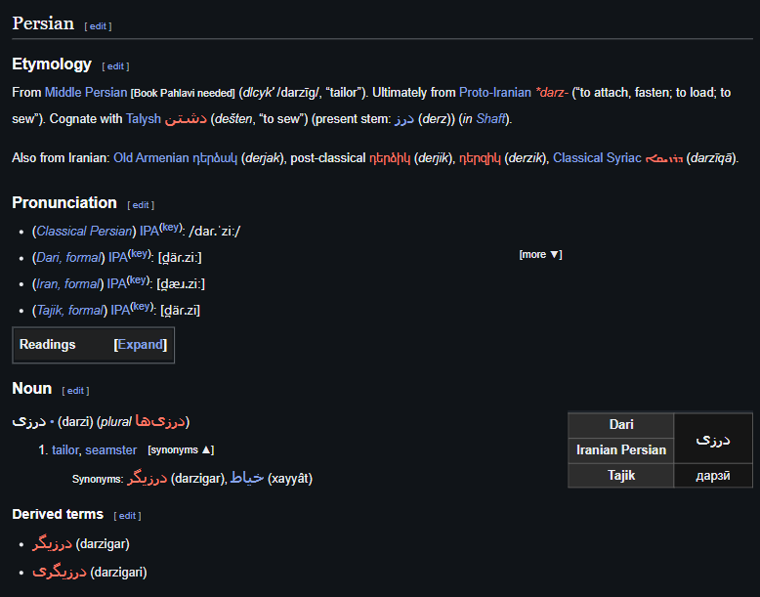
Task: Open the seamster definition link
Action: click(x=111, y=450)
